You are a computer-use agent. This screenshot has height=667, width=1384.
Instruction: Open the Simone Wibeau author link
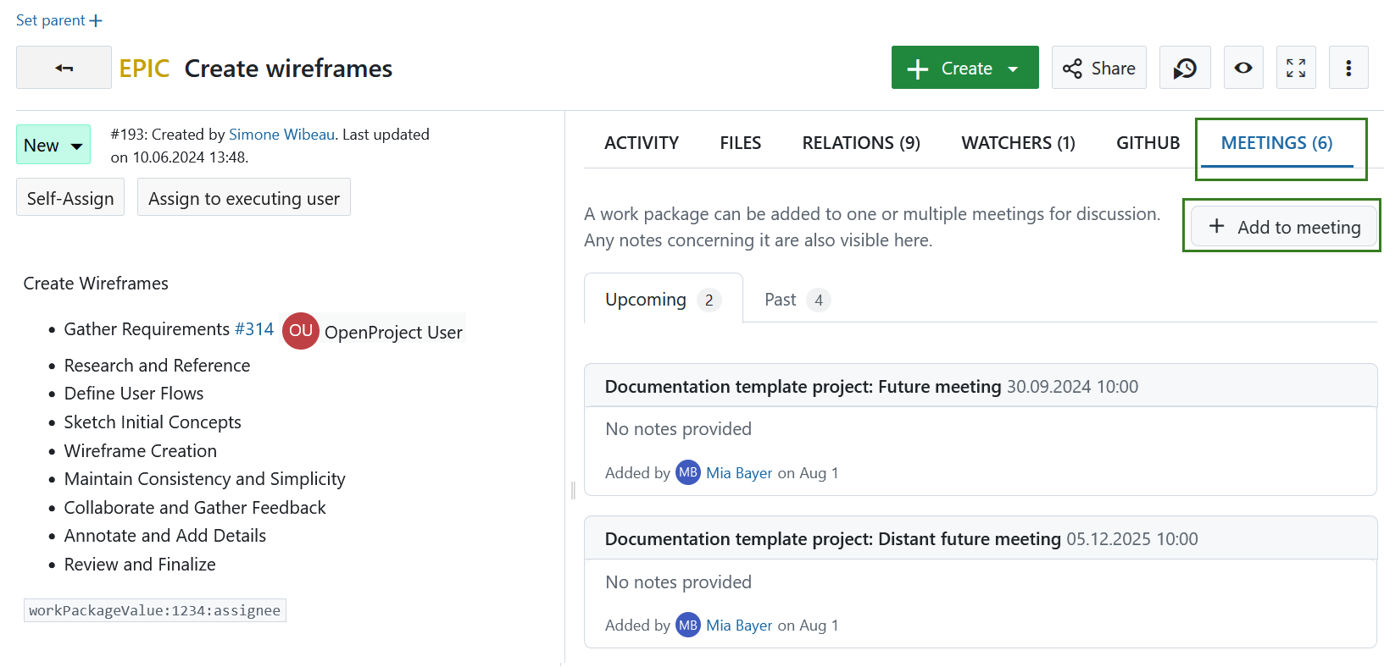(281, 135)
